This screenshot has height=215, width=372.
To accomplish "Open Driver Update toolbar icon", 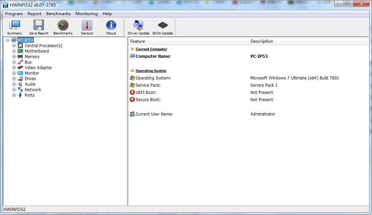I will click(x=138, y=25).
